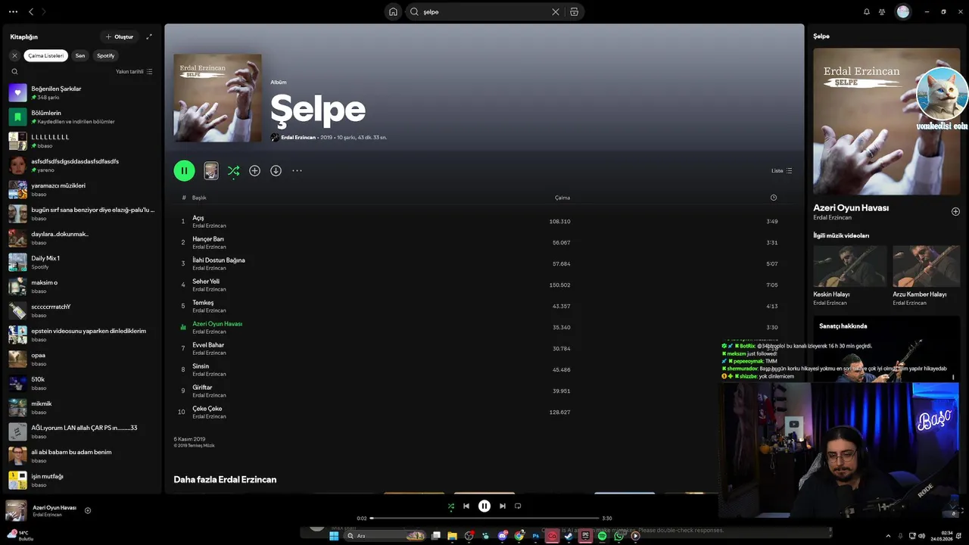Play the track İlahi Dostun Bağına
Screen dimensions: 969x545
[484, 263]
